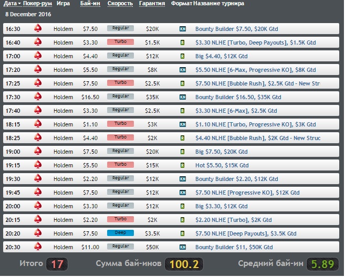The image size is (345, 277).
Task: Click R rebuy format icon at 16:40
Action: pyautogui.click(x=182, y=42)
